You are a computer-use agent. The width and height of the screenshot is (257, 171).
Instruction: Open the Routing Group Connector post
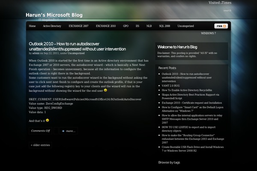click(193, 139)
